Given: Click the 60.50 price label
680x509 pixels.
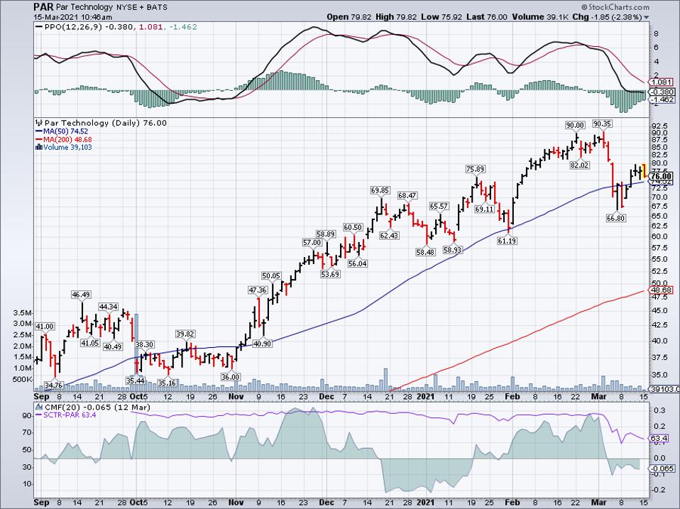Looking at the screenshot, I should [353, 227].
